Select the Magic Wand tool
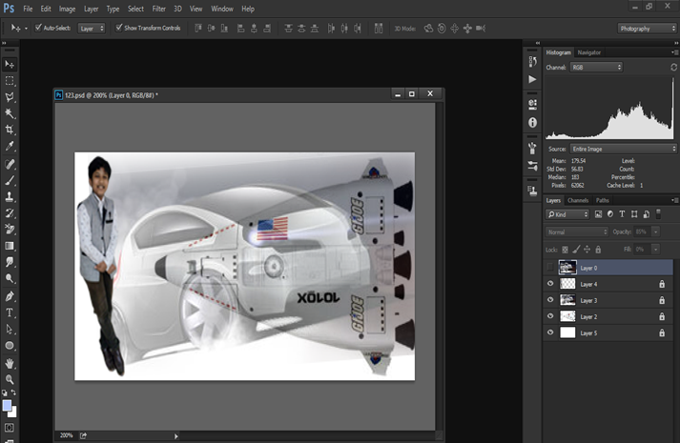The image size is (680, 443). pyautogui.click(x=10, y=113)
